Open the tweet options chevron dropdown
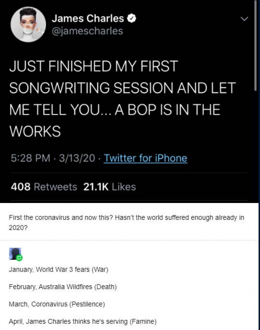Image resolution: width=260 pixels, height=330 pixels. click(x=244, y=19)
